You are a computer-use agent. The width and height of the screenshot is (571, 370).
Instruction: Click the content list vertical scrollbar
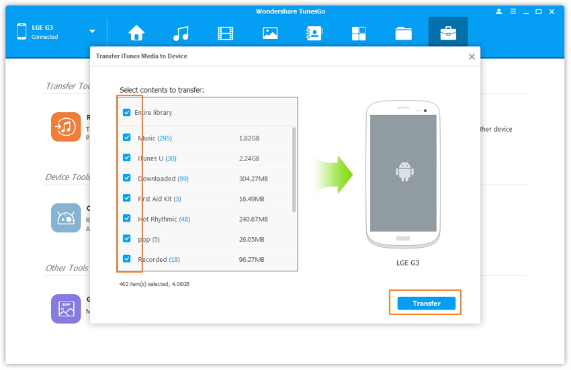pyautogui.click(x=294, y=169)
